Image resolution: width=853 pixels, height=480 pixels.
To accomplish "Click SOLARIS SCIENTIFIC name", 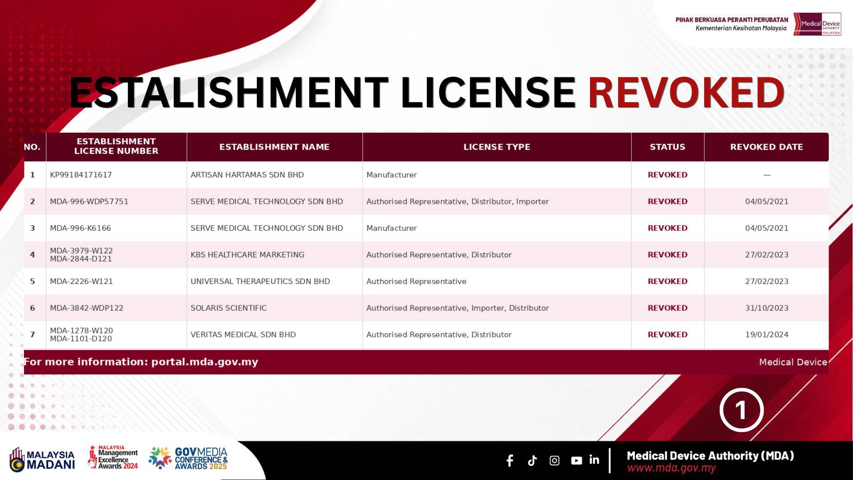I will point(229,308).
